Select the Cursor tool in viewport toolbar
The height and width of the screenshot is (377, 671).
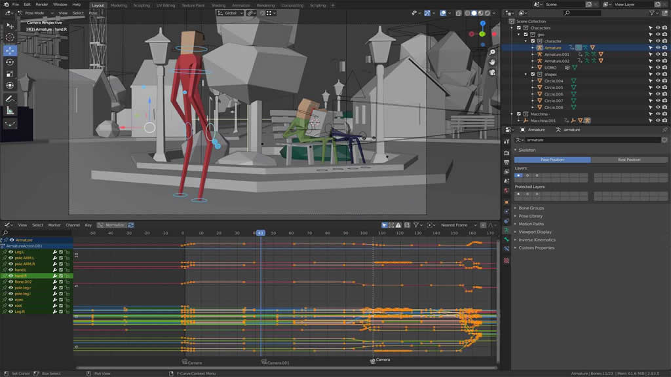(10, 37)
